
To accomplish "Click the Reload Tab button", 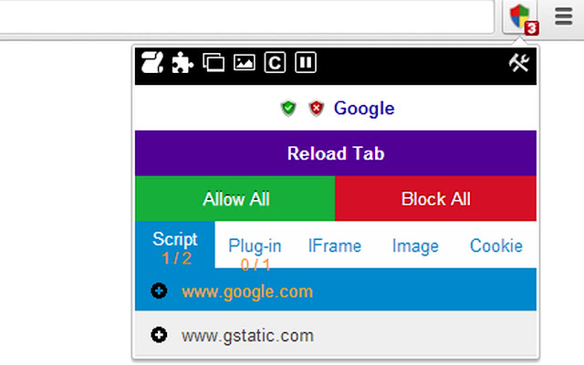I will click(336, 153).
